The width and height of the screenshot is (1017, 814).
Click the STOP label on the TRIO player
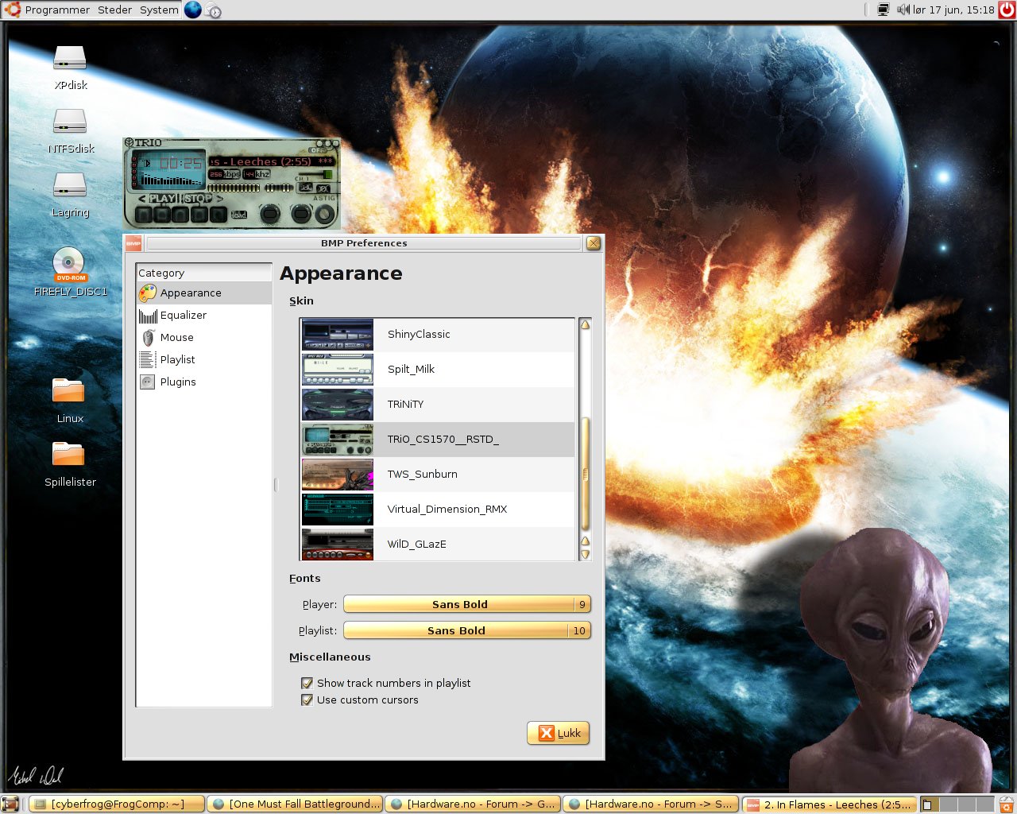click(x=198, y=199)
